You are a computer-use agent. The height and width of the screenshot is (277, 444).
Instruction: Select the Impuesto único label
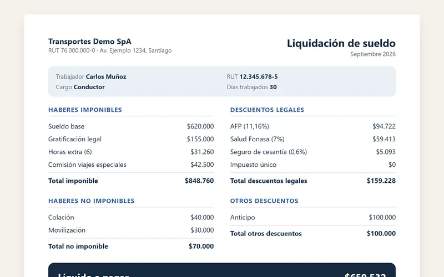tap(253, 165)
